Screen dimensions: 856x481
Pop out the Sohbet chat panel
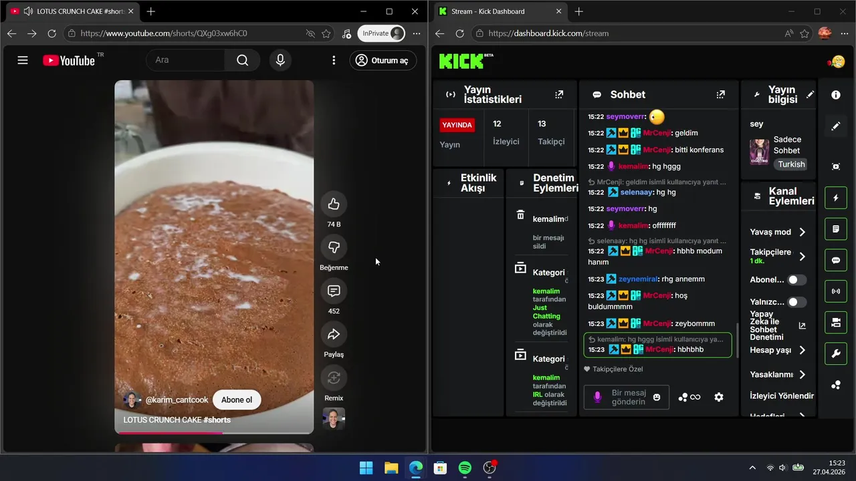click(x=720, y=95)
